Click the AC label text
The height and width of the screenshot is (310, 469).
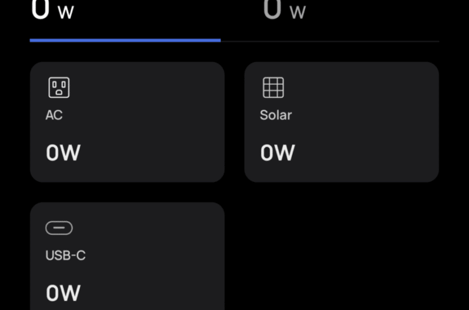(54, 115)
